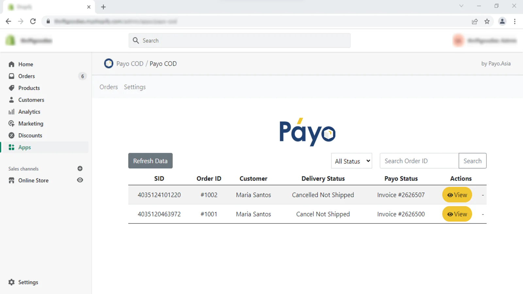The height and width of the screenshot is (294, 523).
Task: Click the Orders badge showing 6
Action: [x=82, y=76]
